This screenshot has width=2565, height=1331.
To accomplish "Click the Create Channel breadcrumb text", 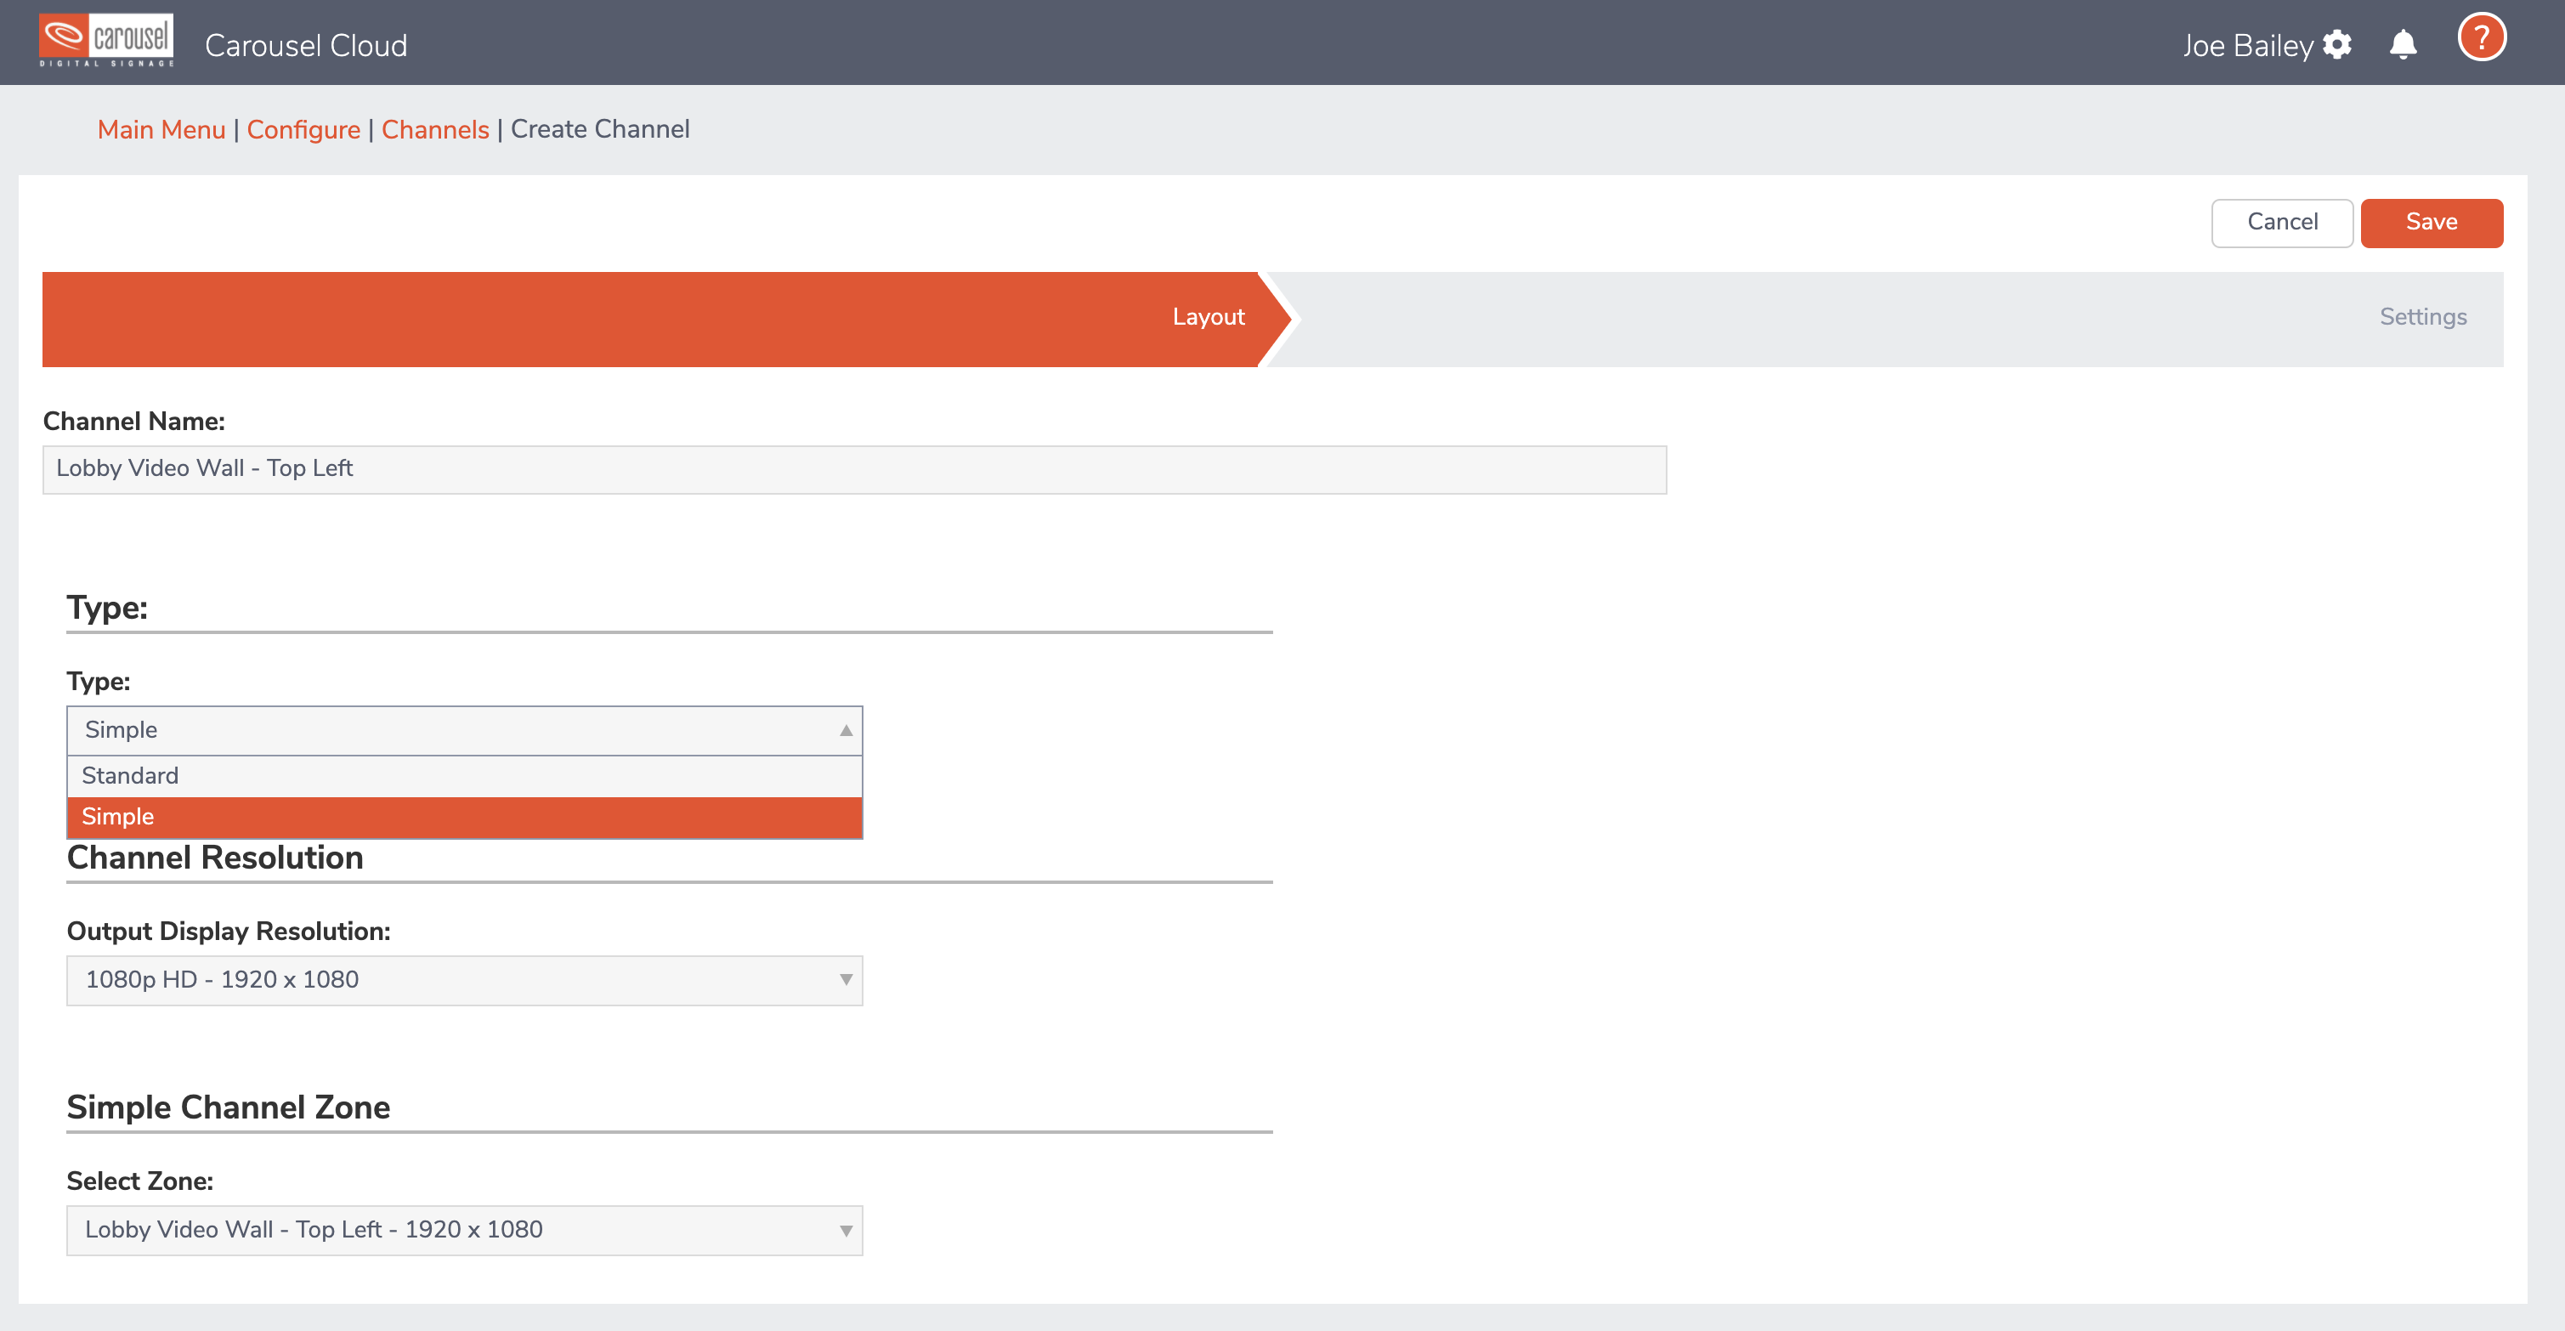I will 600,129.
